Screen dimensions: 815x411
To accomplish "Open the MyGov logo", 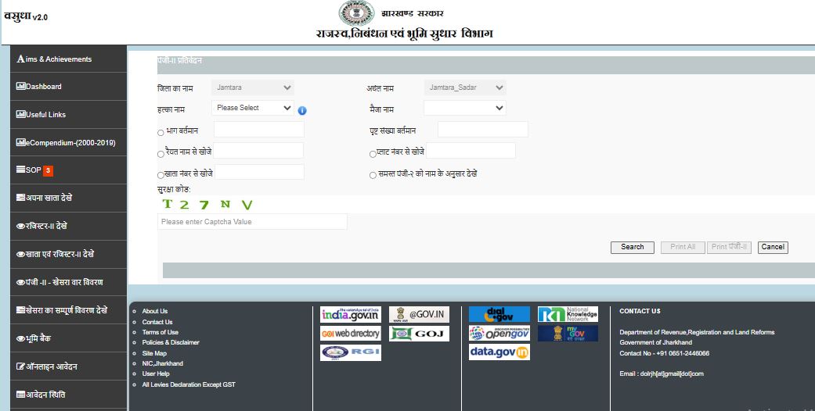I will 568,333.
